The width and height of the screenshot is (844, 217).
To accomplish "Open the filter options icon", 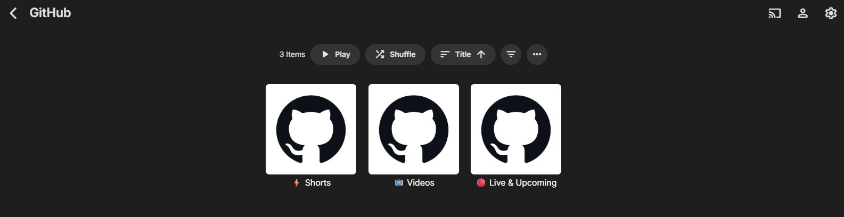I will 511,54.
